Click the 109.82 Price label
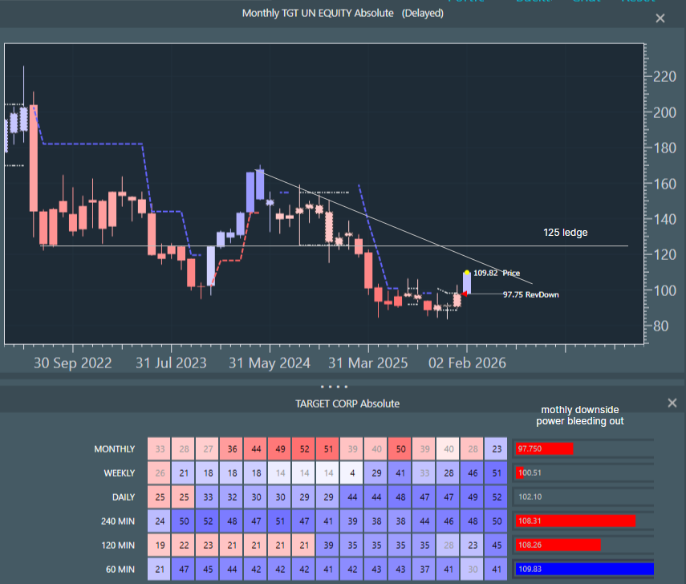The image size is (686, 584). tap(496, 274)
